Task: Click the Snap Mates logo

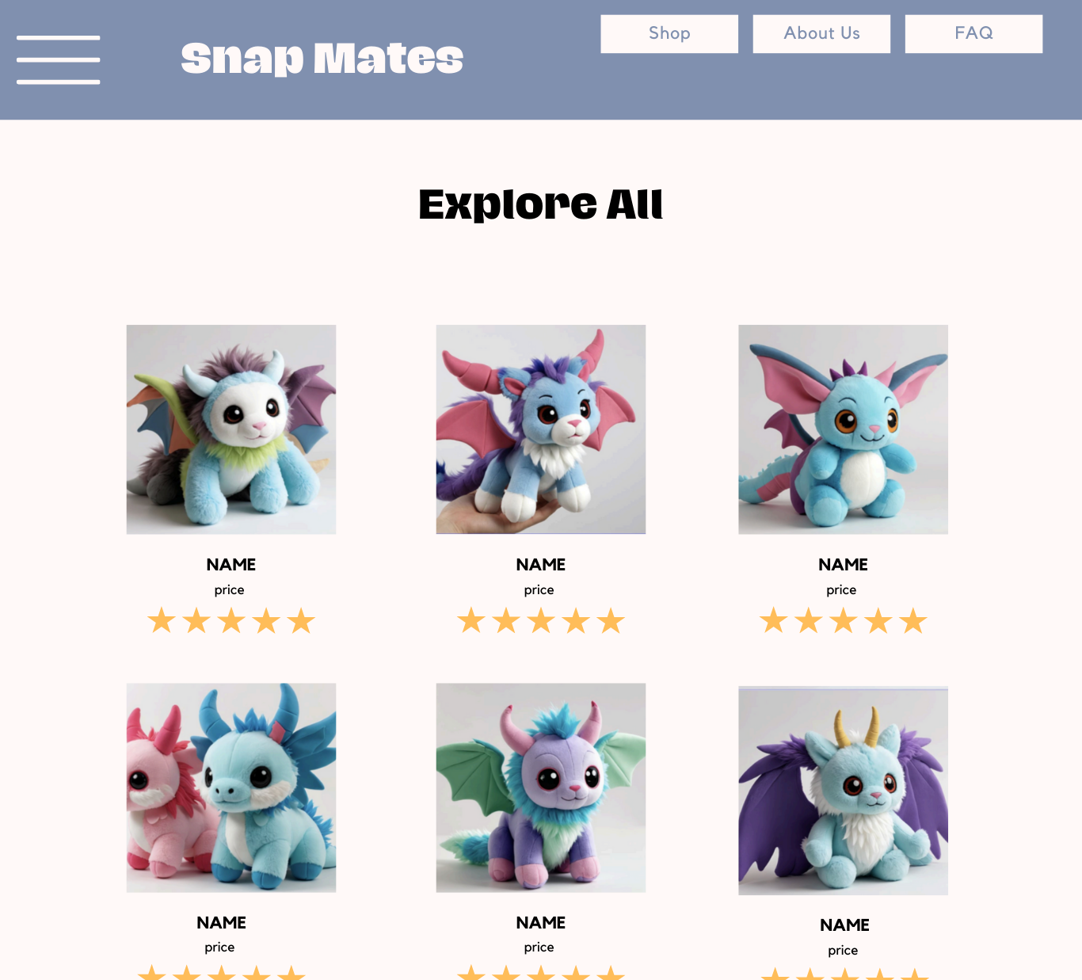Action: pyautogui.click(x=322, y=59)
